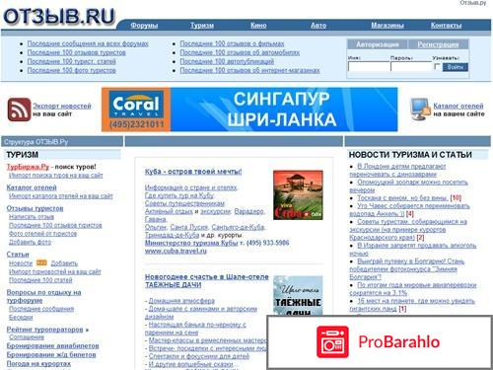Click the Последние 100 статей link
The height and width of the screenshot is (370, 493).
pyautogui.click(x=40, y=280)
